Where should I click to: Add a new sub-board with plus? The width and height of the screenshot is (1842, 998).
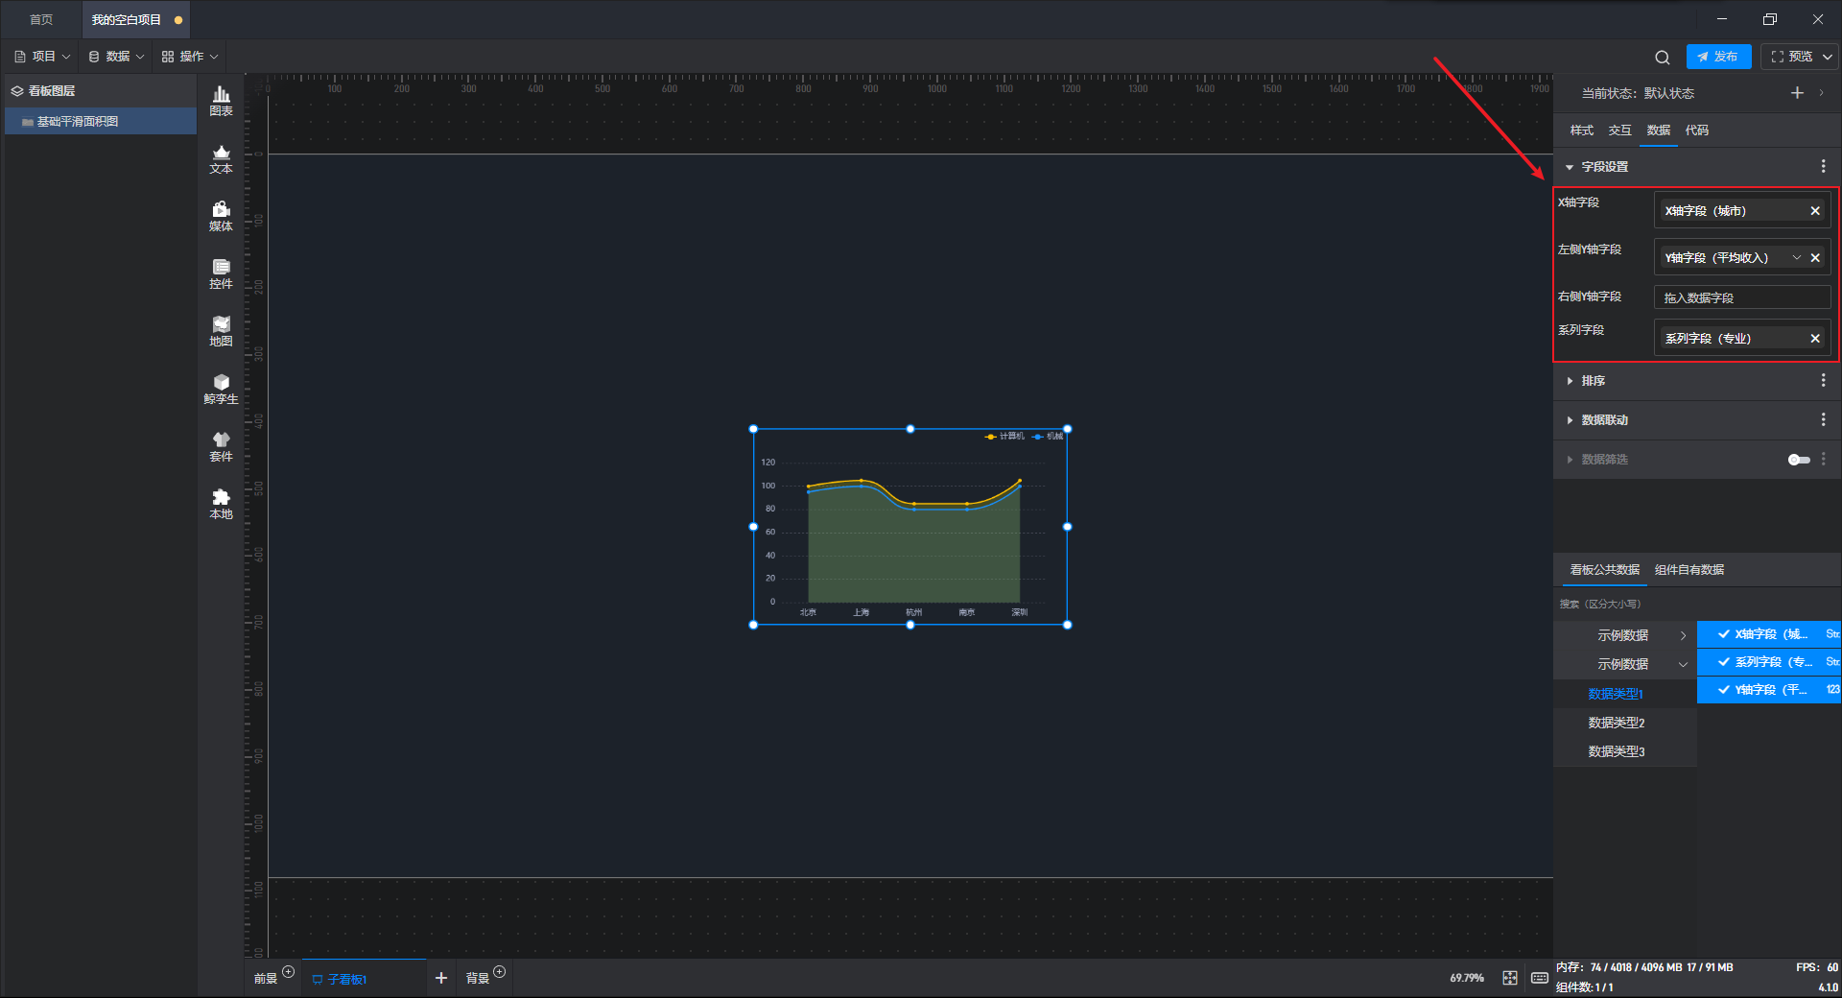441,978
